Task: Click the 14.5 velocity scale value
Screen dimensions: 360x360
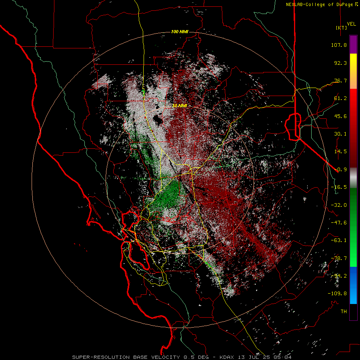Action: tap(340, 152)
